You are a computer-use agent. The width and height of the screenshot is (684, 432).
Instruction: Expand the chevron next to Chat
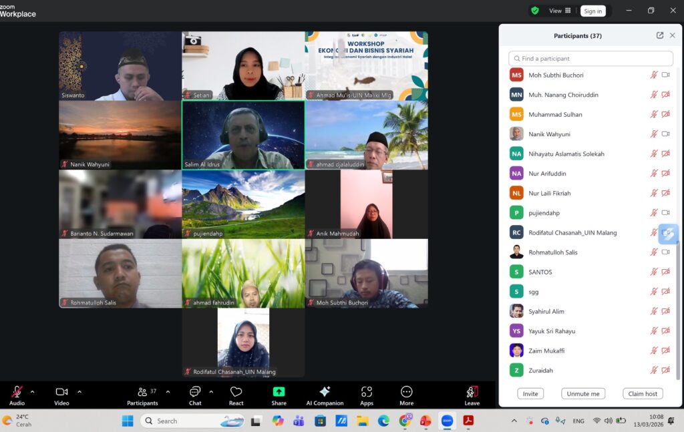(211, 392)
